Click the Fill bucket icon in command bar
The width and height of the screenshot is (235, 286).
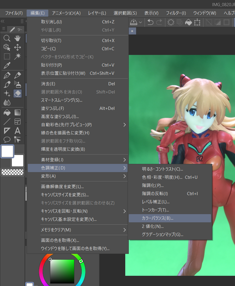[188, 22]
